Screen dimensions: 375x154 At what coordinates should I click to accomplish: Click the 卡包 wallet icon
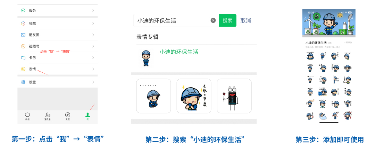pyautogui.click(x=23, y=58)
